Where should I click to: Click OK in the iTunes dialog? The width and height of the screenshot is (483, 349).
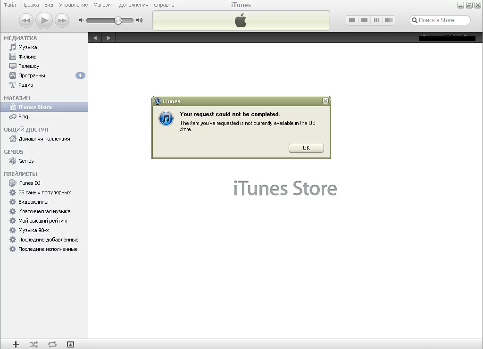306,148
